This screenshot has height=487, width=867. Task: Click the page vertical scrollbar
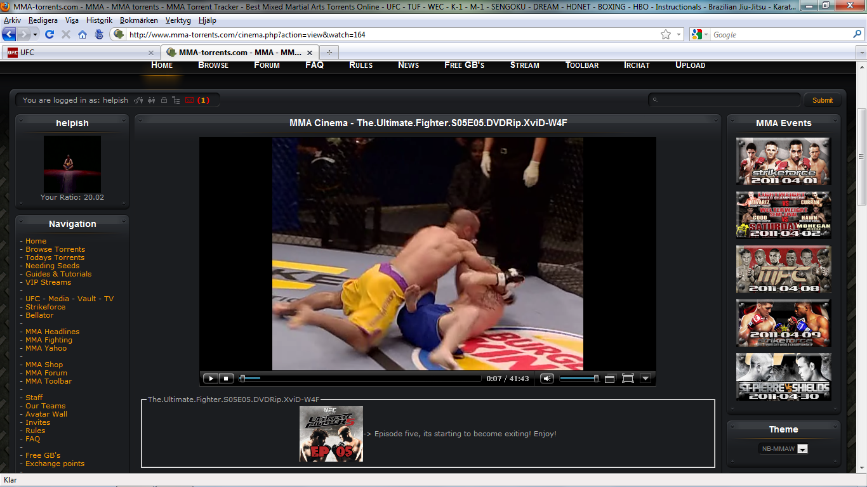coord(861,157)
